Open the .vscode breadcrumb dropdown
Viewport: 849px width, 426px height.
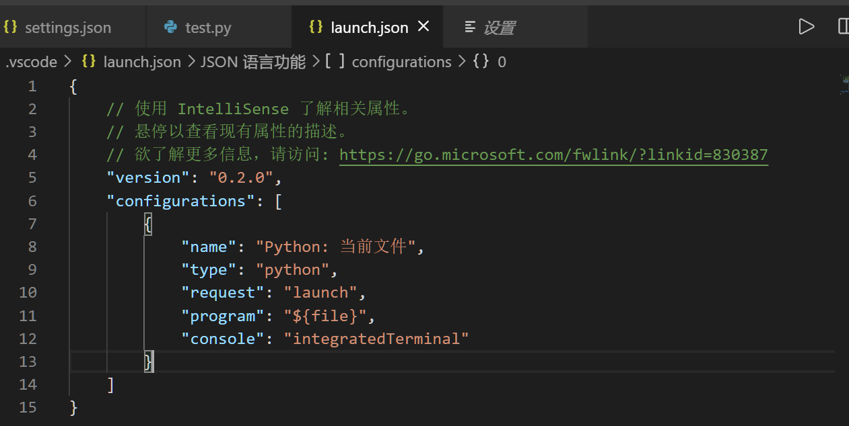[x=31, y=61]
